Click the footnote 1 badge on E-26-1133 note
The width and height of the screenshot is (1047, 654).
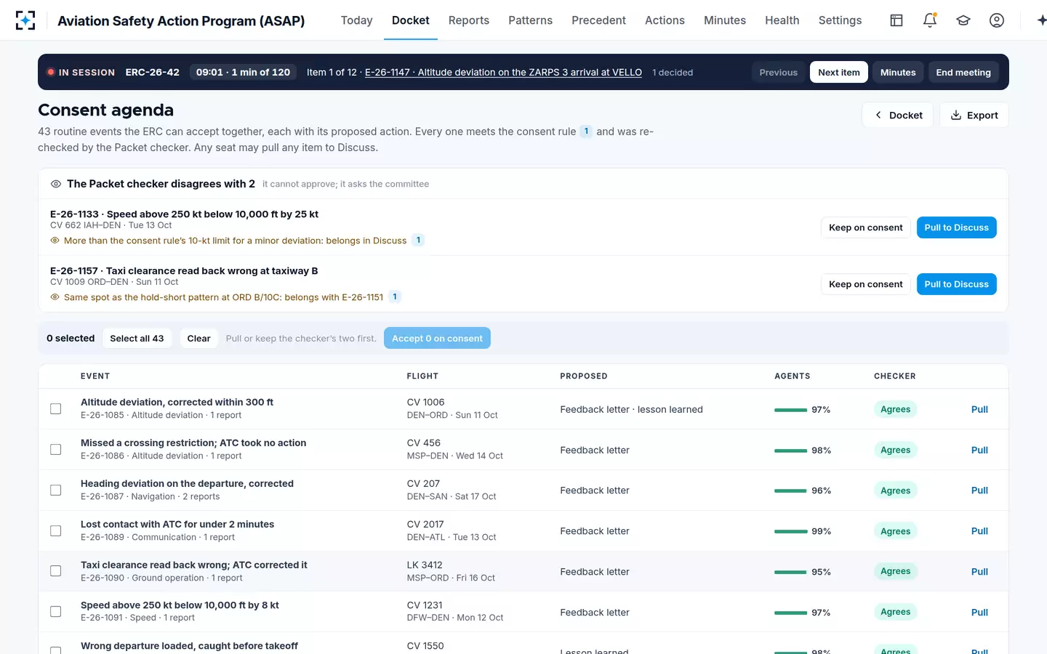418,240
